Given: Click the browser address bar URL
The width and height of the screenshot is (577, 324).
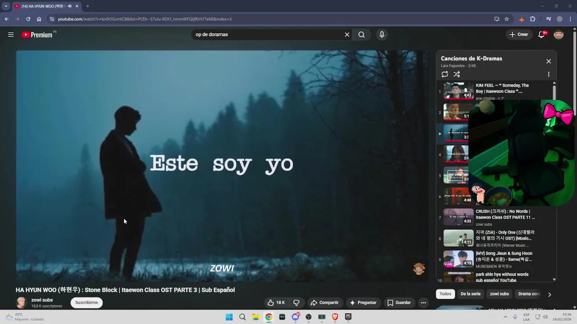Looking at the screenshot, I should pos(144,19).
